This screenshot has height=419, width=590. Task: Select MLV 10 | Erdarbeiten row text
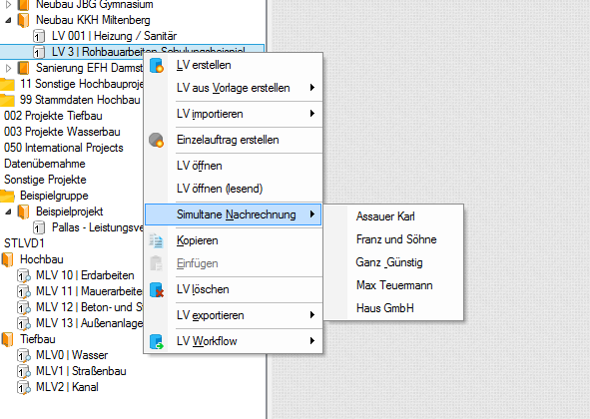tap(85, 275)
